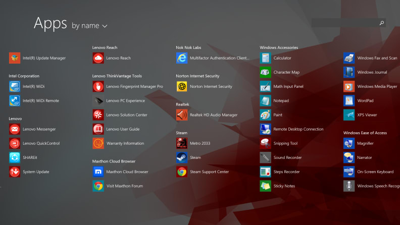Select the Windows Accessories group header
Viewport: 400px width, 225px height.
click(279, 47)
